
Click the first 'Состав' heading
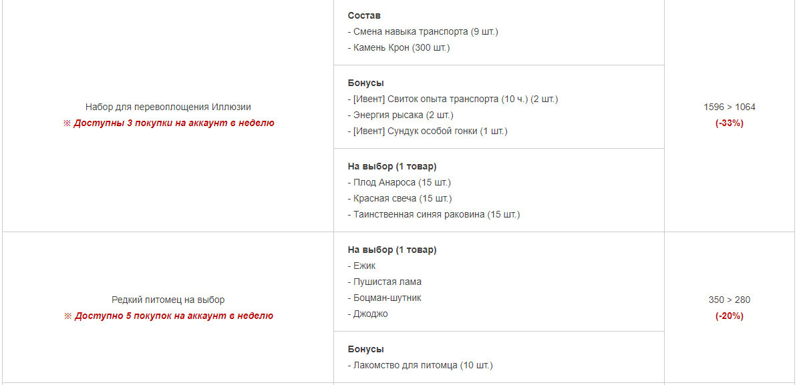[x=365, y=16]
